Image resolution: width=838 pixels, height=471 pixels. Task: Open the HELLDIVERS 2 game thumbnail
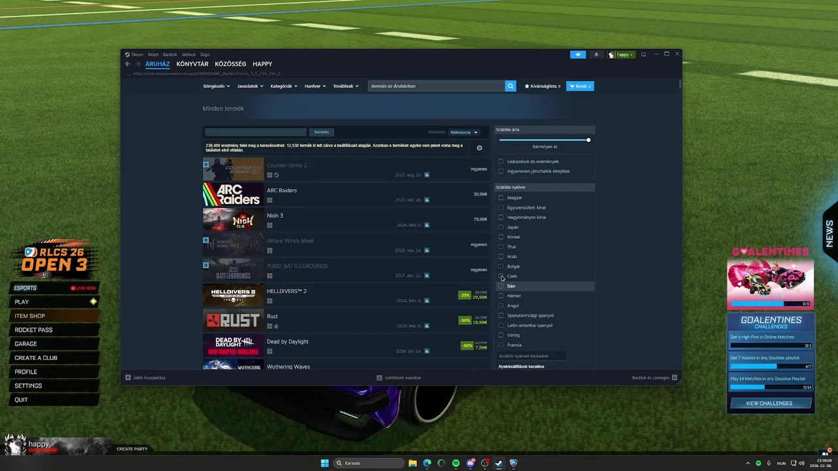coord(233,296)
